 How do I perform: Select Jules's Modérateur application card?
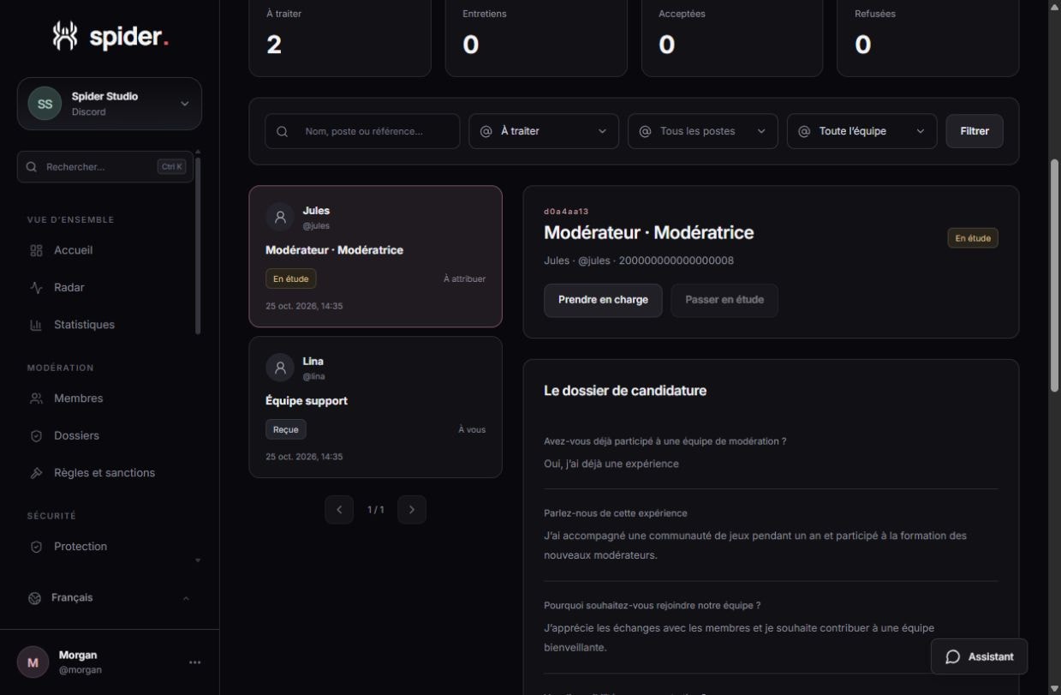tap(375, 256)
